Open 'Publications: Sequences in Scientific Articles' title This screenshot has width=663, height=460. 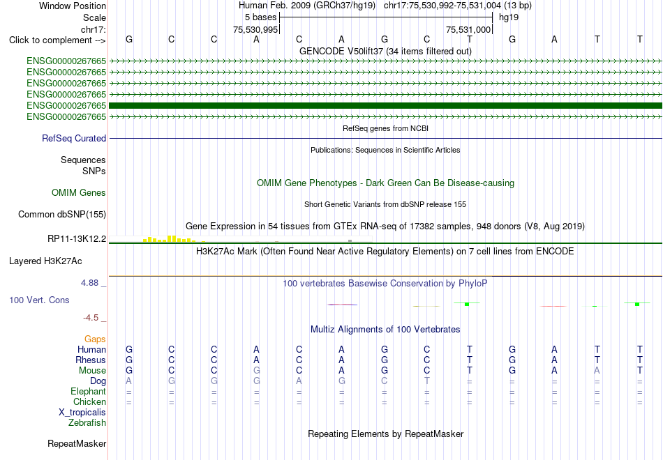click(385, 150)
